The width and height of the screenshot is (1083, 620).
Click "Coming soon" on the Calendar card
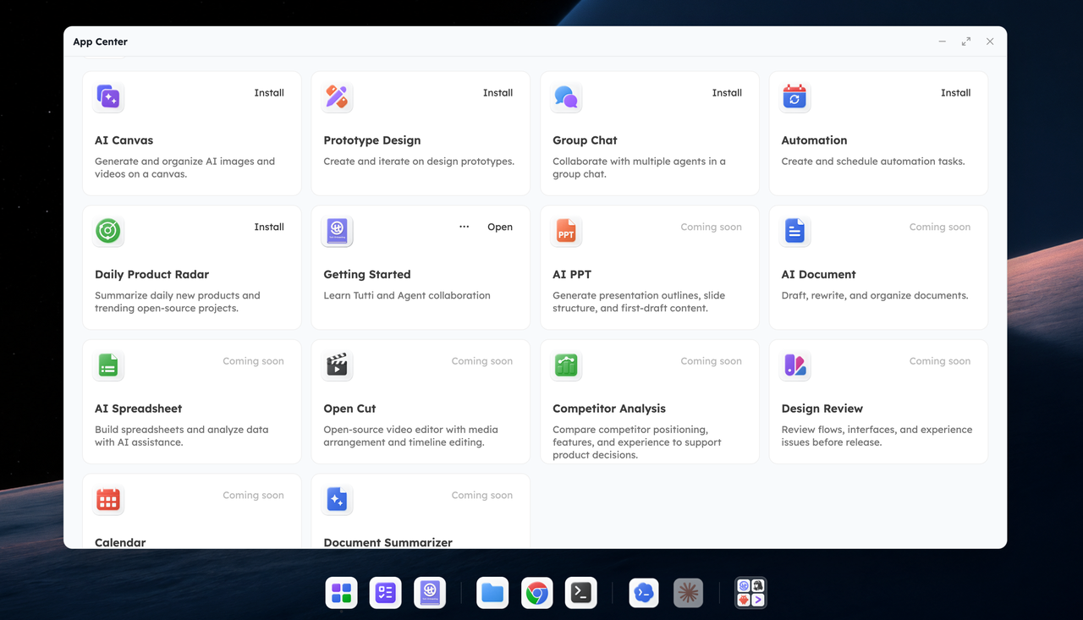coord(253,496)
